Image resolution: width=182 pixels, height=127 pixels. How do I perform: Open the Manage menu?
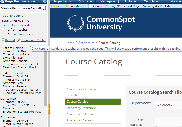[x=108, y=2]
